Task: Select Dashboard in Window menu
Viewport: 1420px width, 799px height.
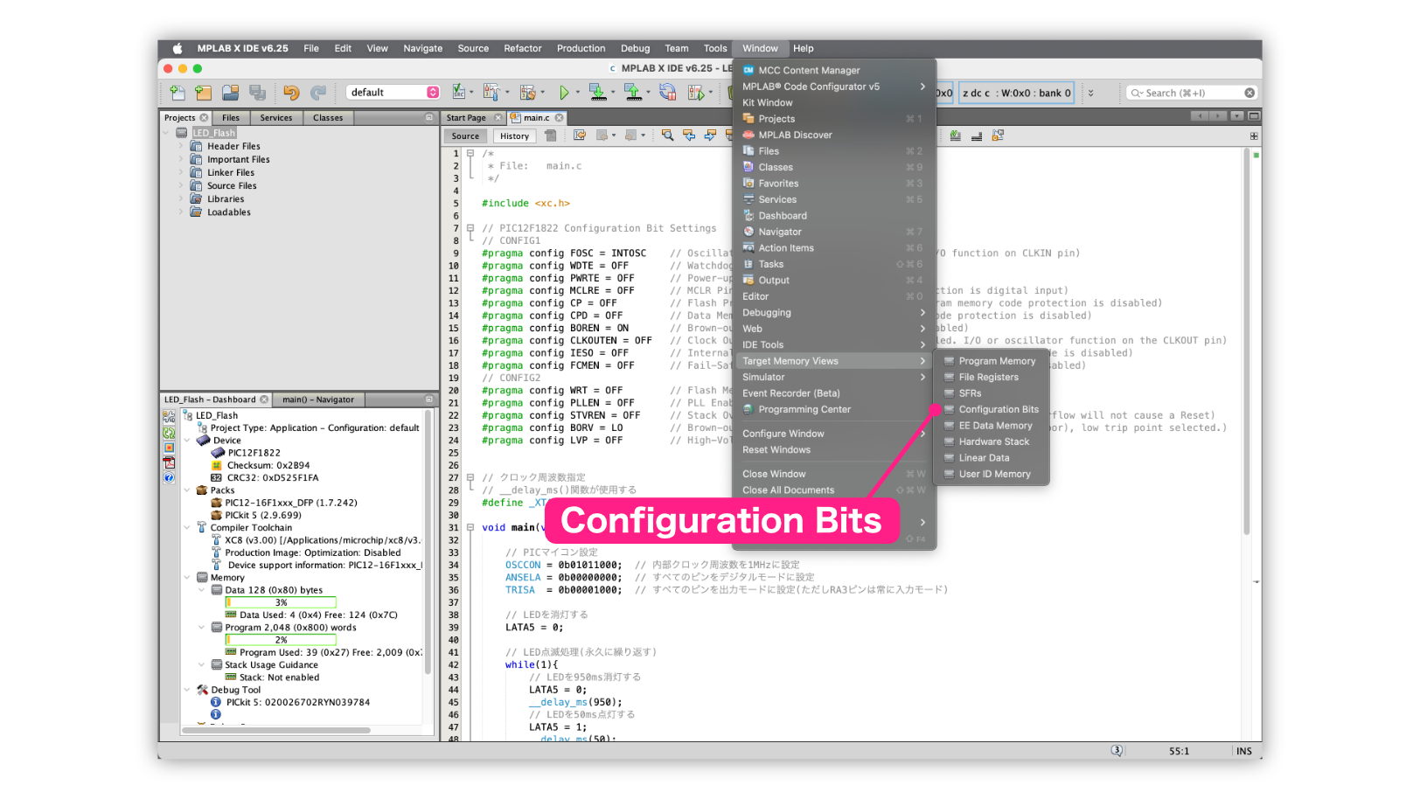Action: 834,216
